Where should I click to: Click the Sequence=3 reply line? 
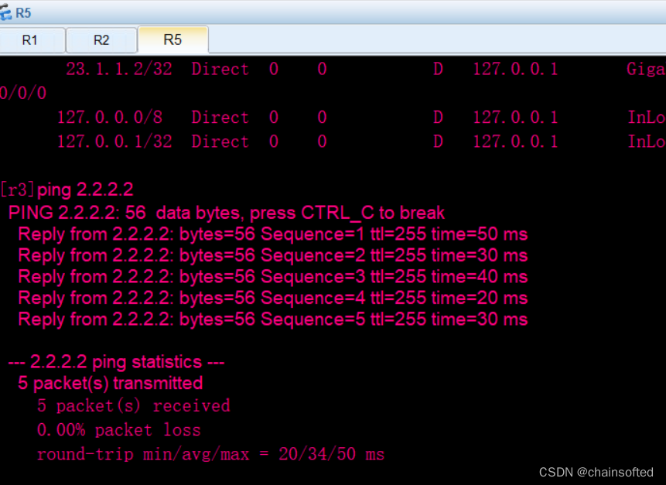click(x=273, y=276)
